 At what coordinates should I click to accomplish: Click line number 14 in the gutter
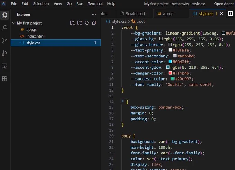point(111,102)
